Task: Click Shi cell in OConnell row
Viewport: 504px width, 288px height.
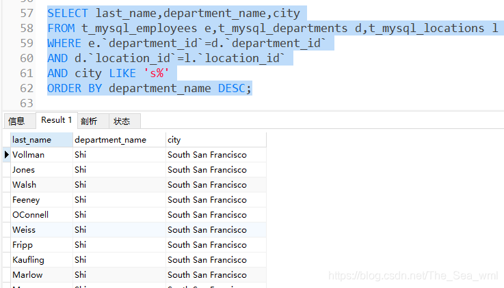Action: click(119, 215)
